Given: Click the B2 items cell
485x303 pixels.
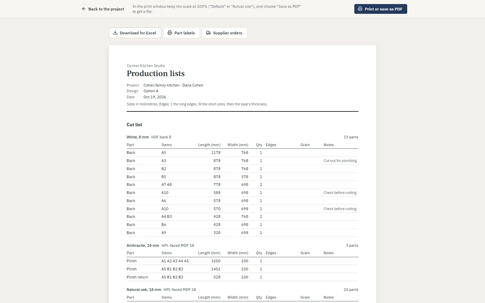Looking at the screenshot, I should pos(164,169).
